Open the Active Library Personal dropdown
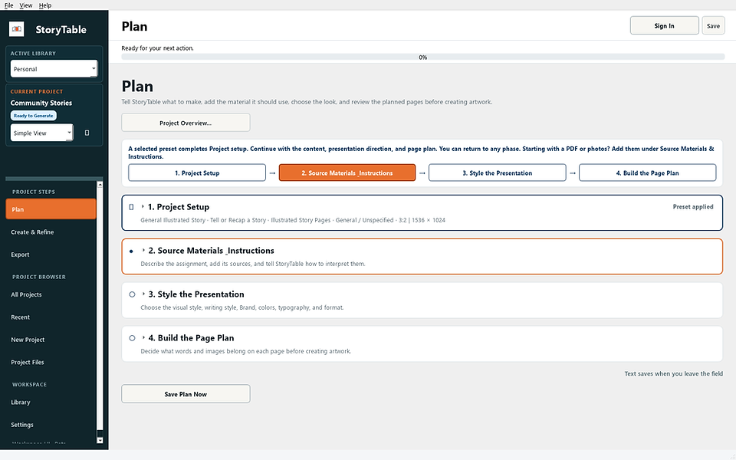The height and width of the screenshot is (460, 736). click(x=54, y=69)
